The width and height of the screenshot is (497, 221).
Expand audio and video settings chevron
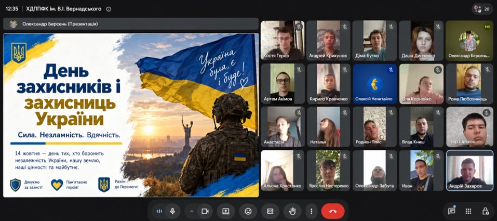[191, 212]
